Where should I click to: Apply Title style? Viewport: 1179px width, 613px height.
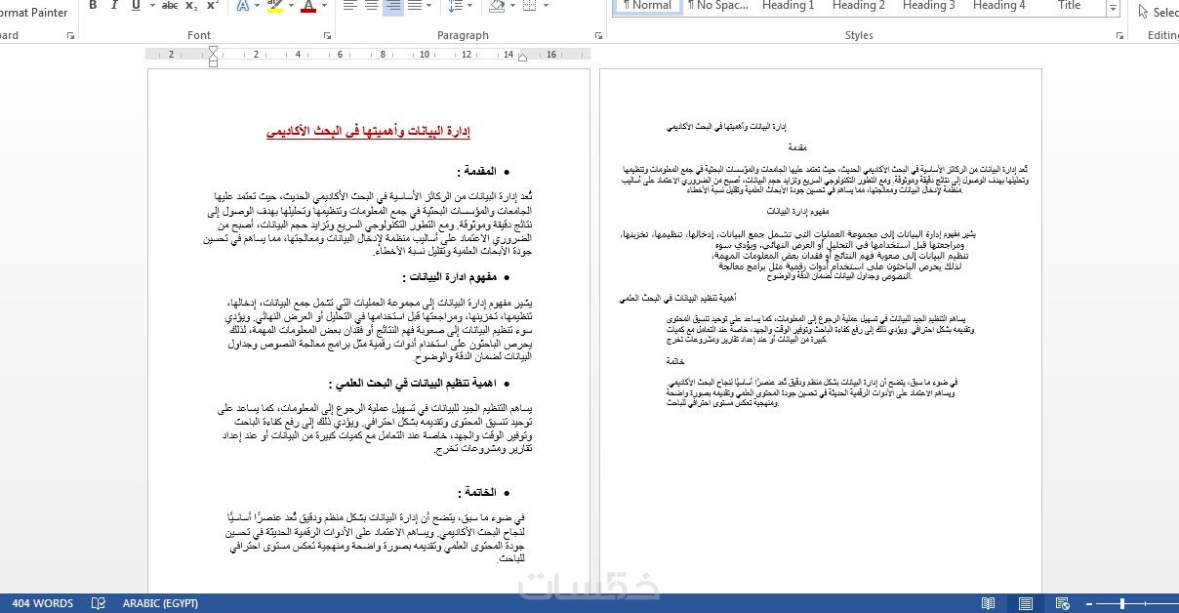(1070, 6)
